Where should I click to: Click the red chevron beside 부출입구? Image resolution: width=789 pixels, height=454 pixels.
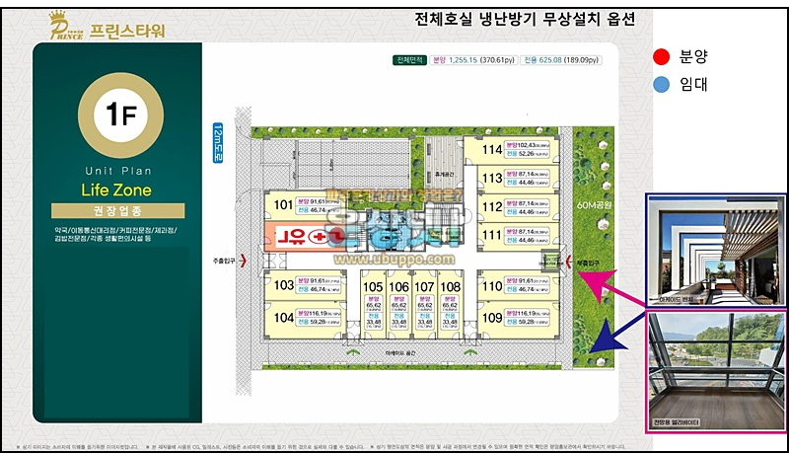click(x=569, y=262)
